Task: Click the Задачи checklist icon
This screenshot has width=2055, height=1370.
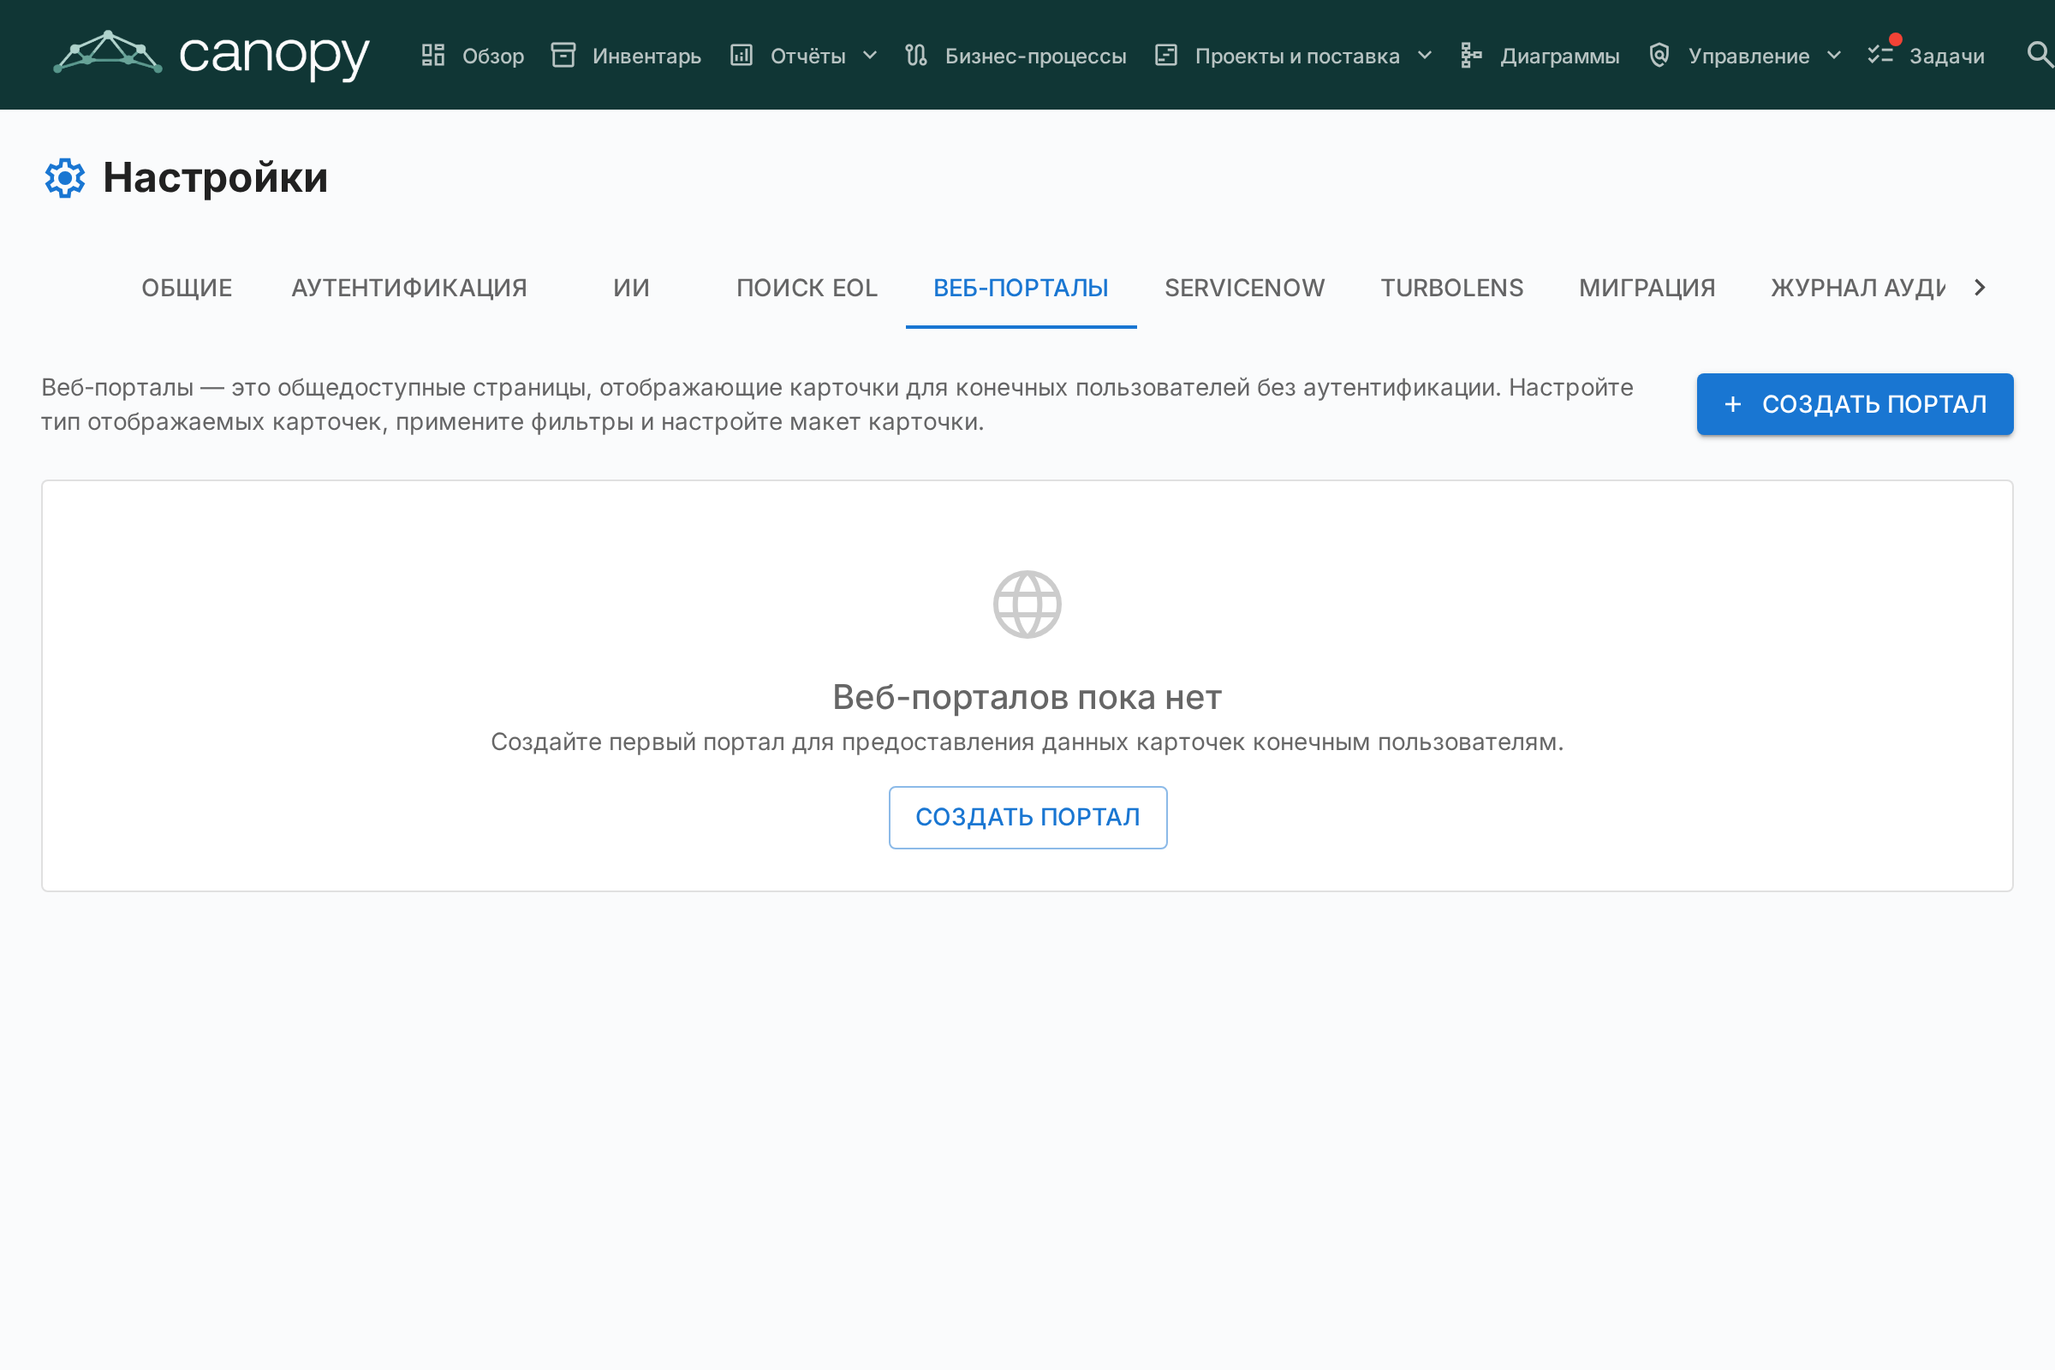Action: (1879, 55)
